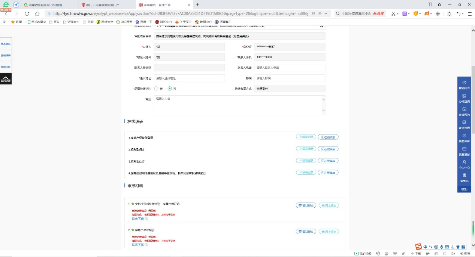Expand the screenshot tool dropdown arrow
This screenshot has height=257, width=475.
[398, 14]
